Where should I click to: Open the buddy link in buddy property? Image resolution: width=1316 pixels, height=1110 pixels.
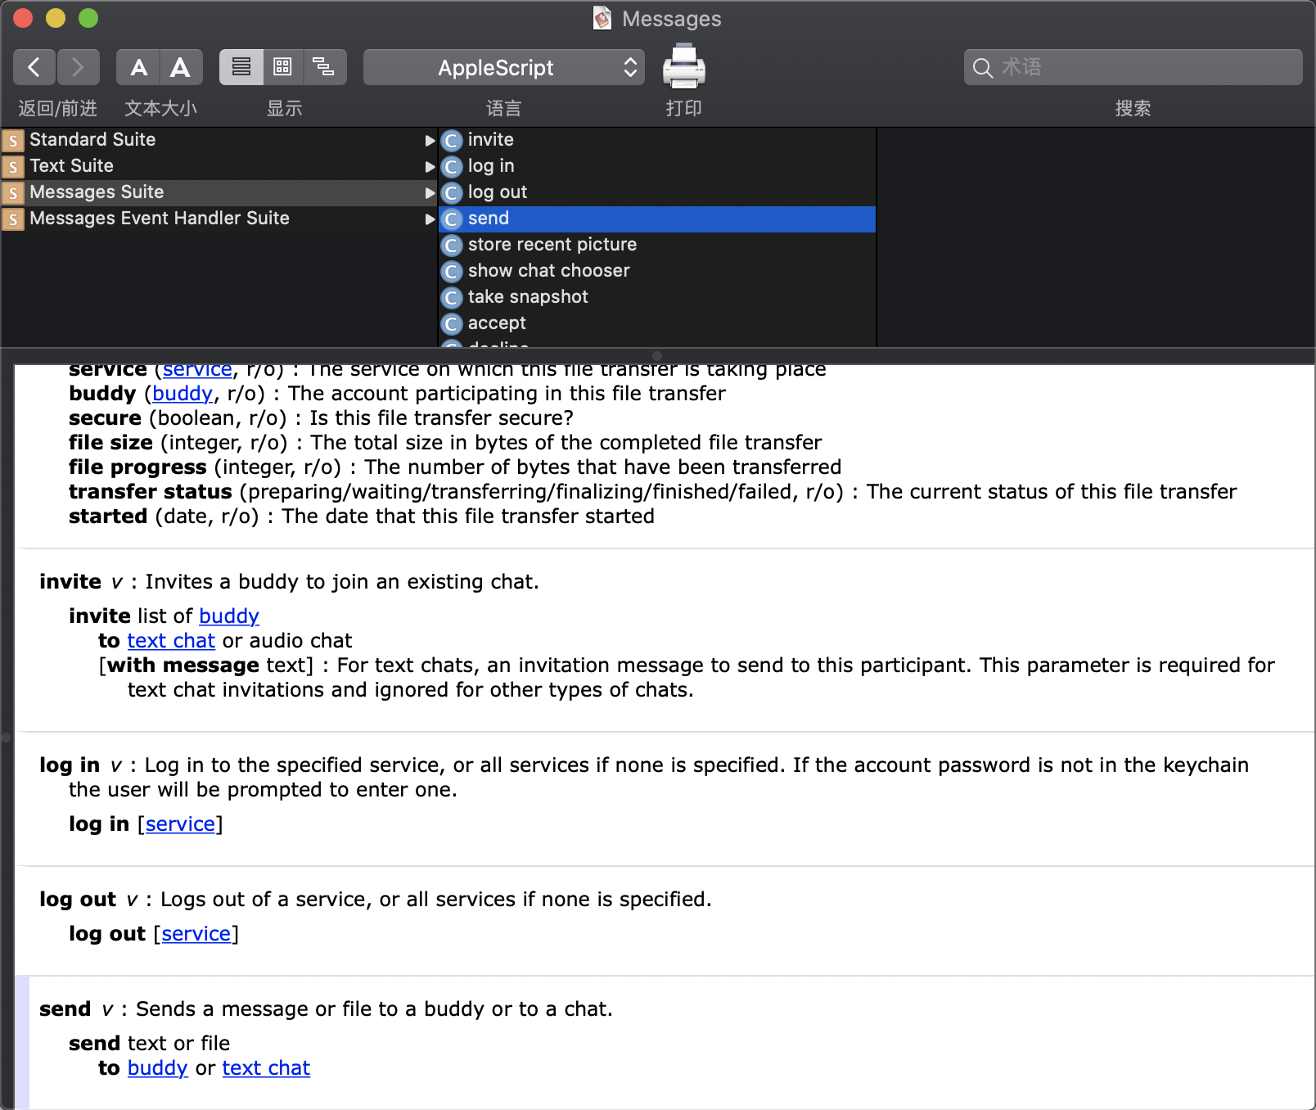(183, 394)
